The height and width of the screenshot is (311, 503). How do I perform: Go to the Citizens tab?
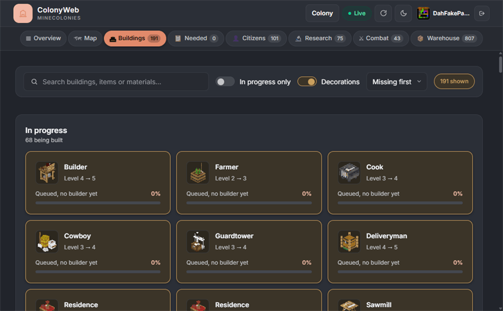tap(256, 38)
